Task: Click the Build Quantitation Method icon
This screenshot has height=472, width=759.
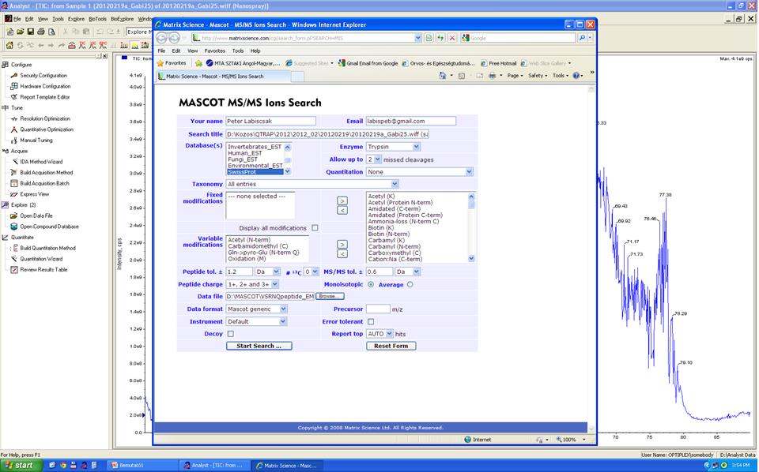Action: [14, 248]
